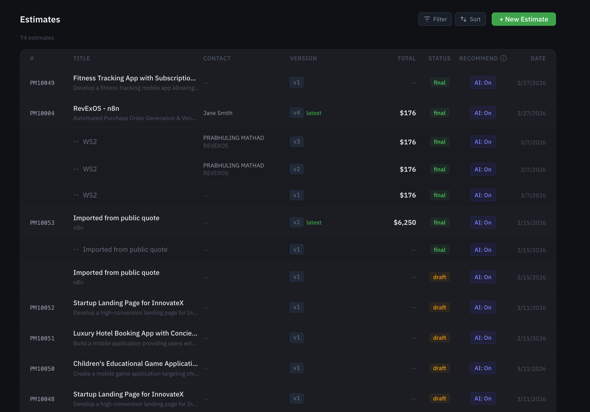
Task: Click the Filter funnel icon
Action: (427, 19)
